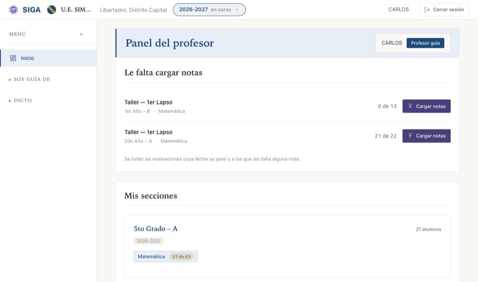Click the Taller — 1er Lapso title for 2do Año – A
Screen dimensions: 478x282
(x=148, y=132)
